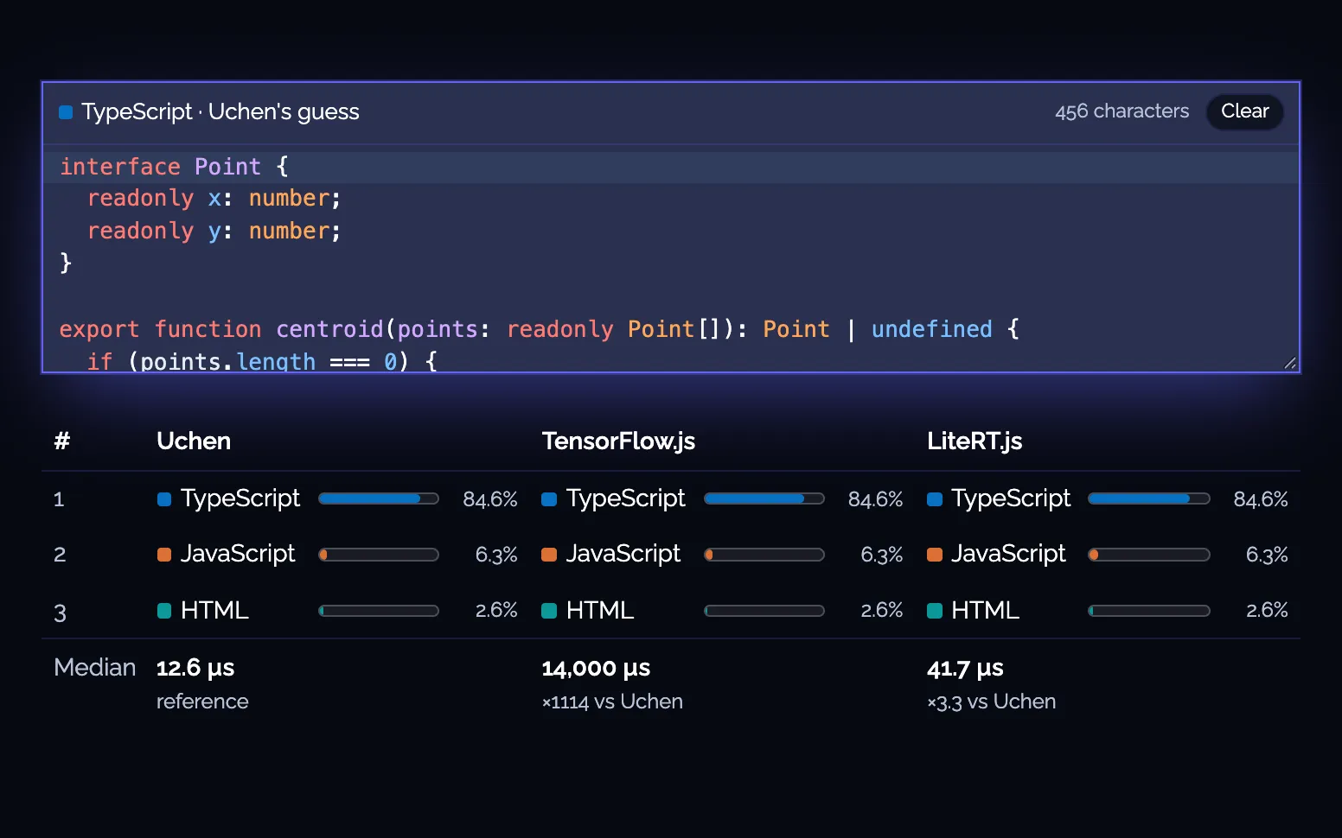Click '41.7 µs' median value
The height and width of the screenshot is (838, 1342).
coord(965,668)
